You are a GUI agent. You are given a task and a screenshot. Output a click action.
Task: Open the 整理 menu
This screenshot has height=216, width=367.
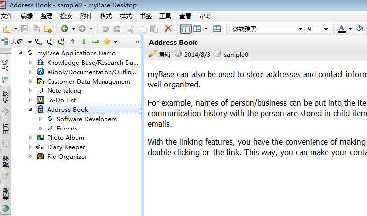click(47, 16)
